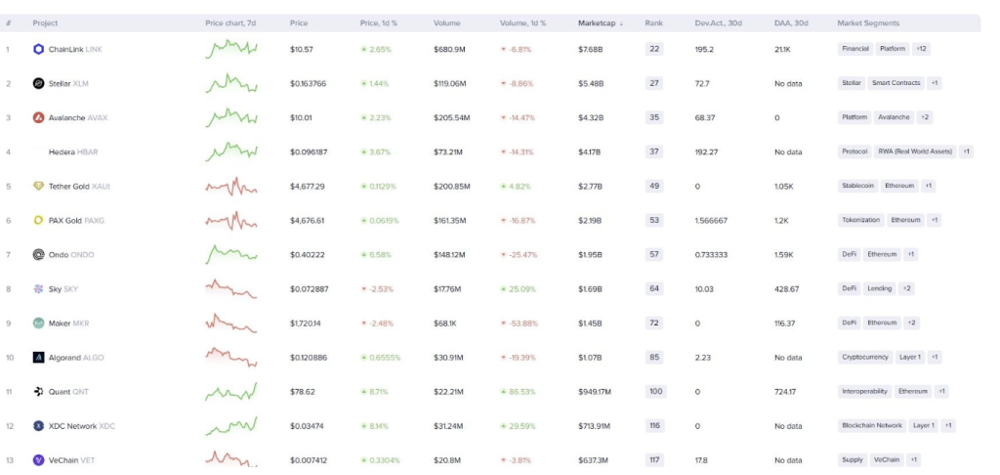Expand Stellar's +1 more segments
This screenshot has height=475, width=1000.
click(x=934, y=83)
